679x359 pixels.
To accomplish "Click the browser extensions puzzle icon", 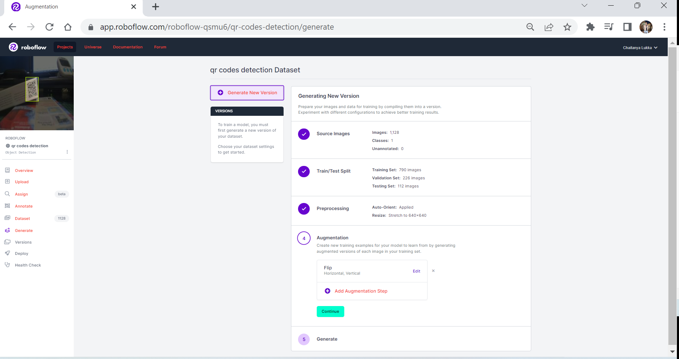I will (590, 27).
